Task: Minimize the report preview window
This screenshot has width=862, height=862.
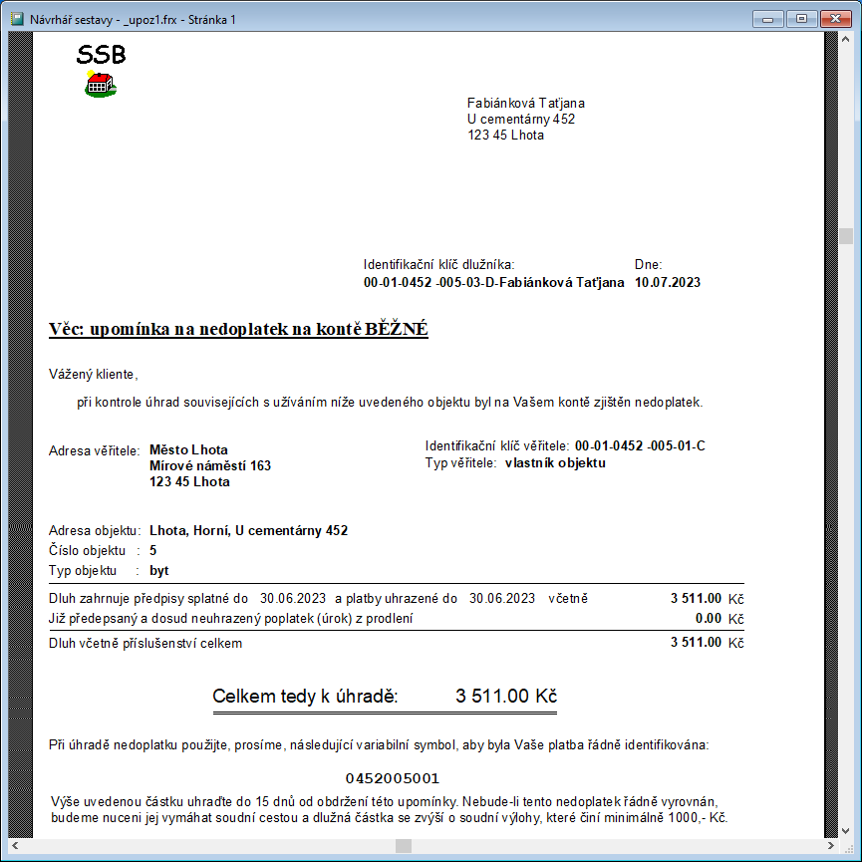Action: pos(769,18)
